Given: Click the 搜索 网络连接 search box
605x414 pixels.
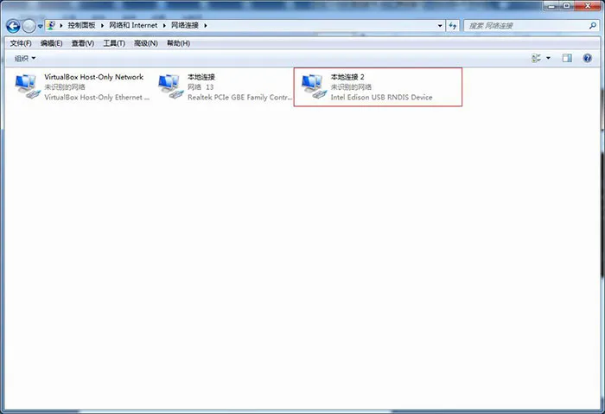Looking at the screenshot, I should tap(527, 26).
